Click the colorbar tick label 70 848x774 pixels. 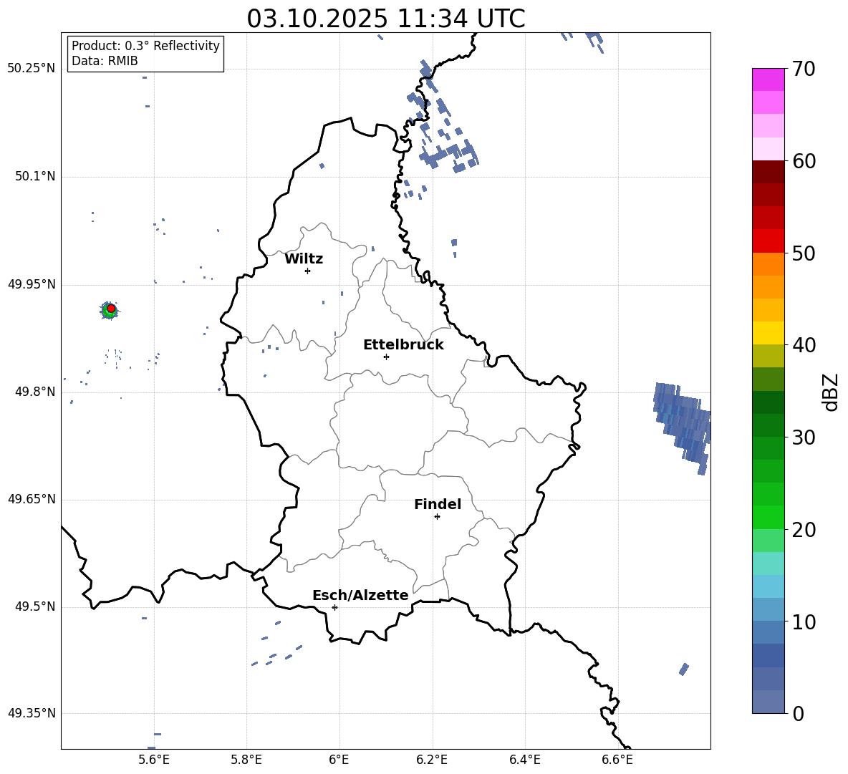(804, 69)
